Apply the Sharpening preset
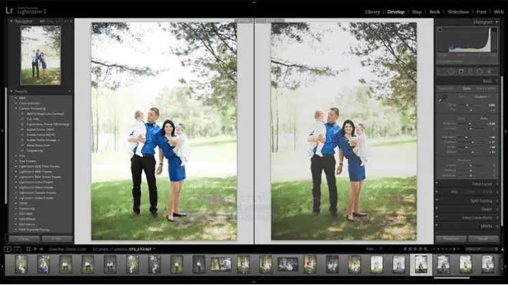 point(35,151)
